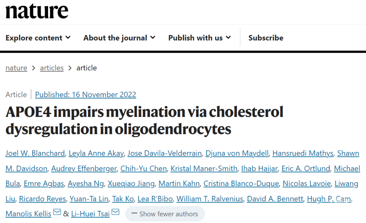Open the articles breadcrumb link
This screenshot has width=366, height=223.
[x=52, y=68]
